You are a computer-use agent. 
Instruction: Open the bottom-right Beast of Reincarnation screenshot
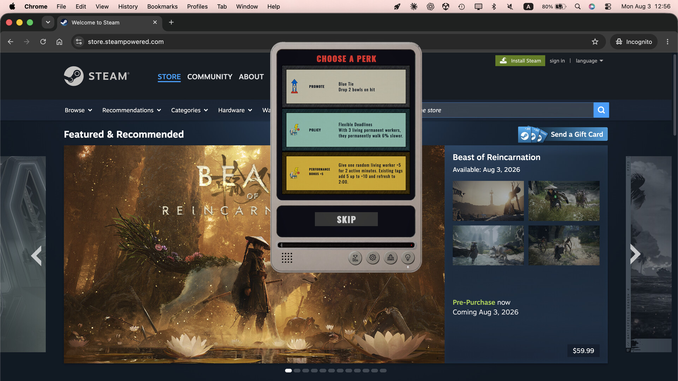tap(564, 246)
